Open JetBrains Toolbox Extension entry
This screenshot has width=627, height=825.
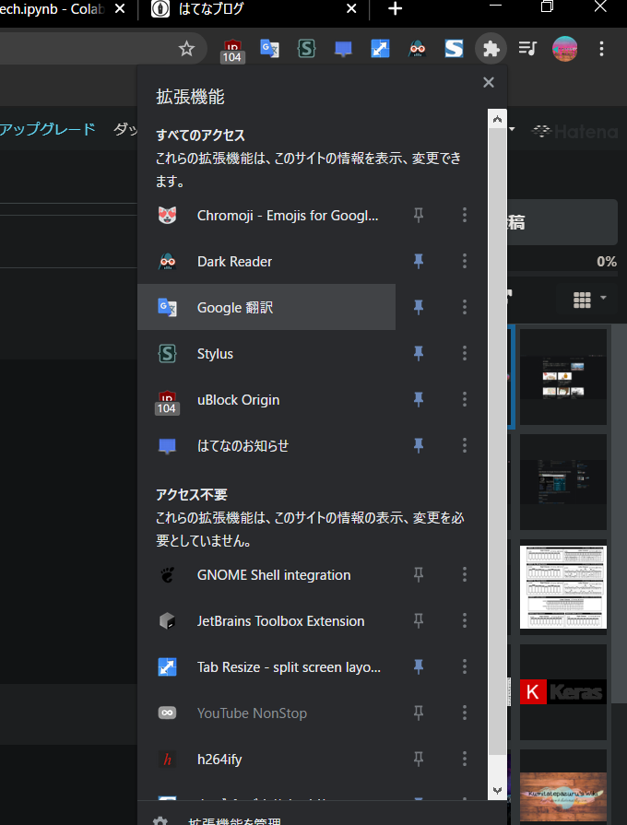[266, 621]
